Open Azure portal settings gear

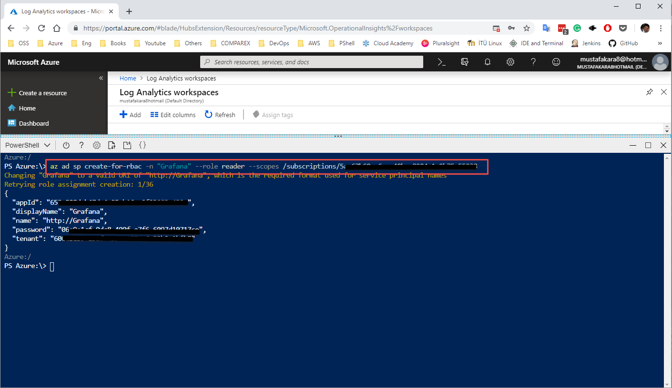click(x=510, y=62)
